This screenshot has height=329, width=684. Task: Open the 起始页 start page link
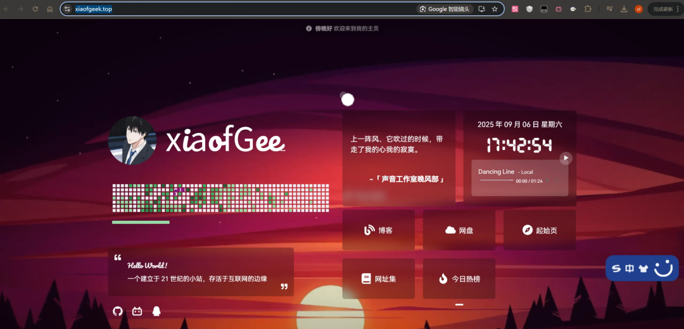pos(540,230)
